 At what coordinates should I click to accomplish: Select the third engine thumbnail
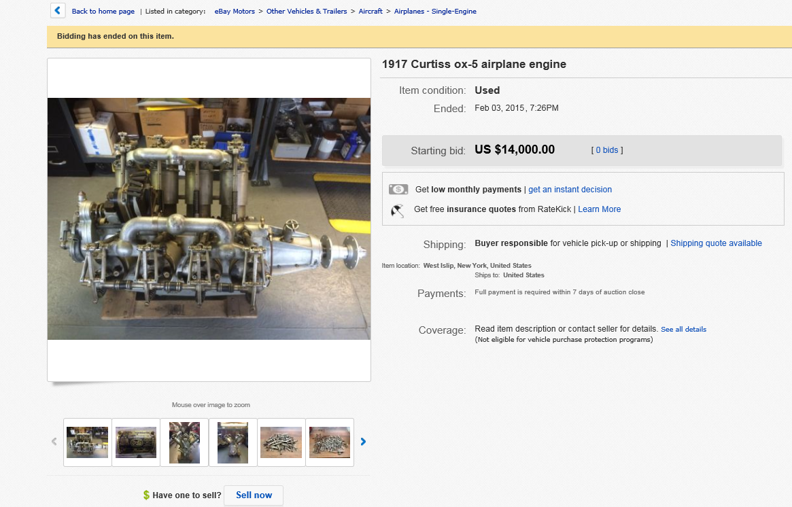[184, 442]
